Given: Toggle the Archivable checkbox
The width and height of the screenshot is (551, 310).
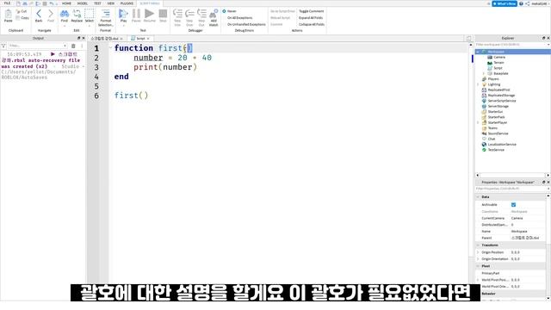Looking at the screenshot, I should 513,205.
